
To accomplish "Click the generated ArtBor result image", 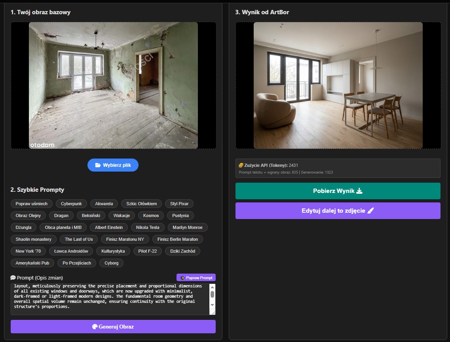I will [x=338, y=85].
